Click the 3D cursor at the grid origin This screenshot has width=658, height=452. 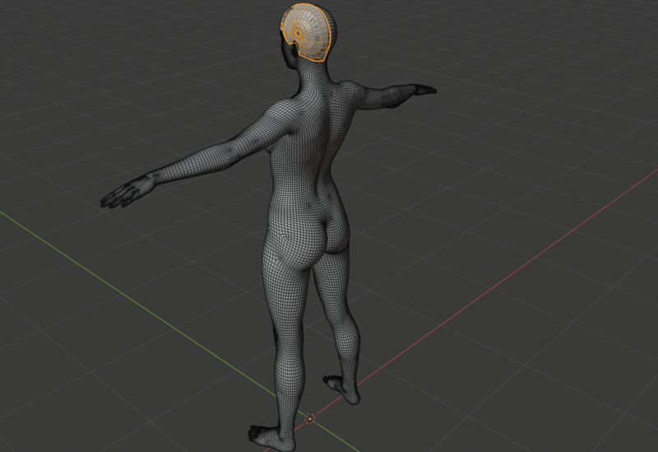310,418
